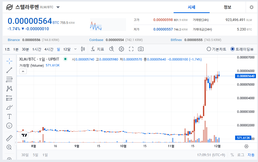The height and width of the screenshot is (162, 258).
Task: Open the Binance price link
Action: pyautogui.click(x=14, y=40)
